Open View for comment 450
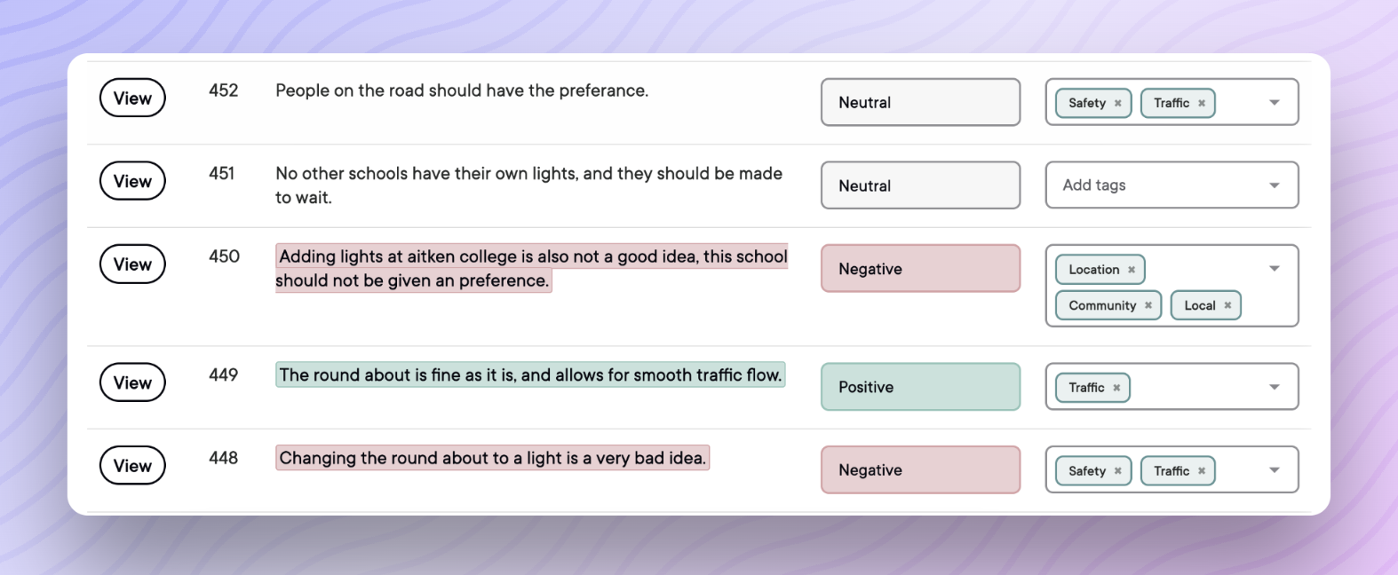Screen dimensions: 1398x575 point(132,264)
